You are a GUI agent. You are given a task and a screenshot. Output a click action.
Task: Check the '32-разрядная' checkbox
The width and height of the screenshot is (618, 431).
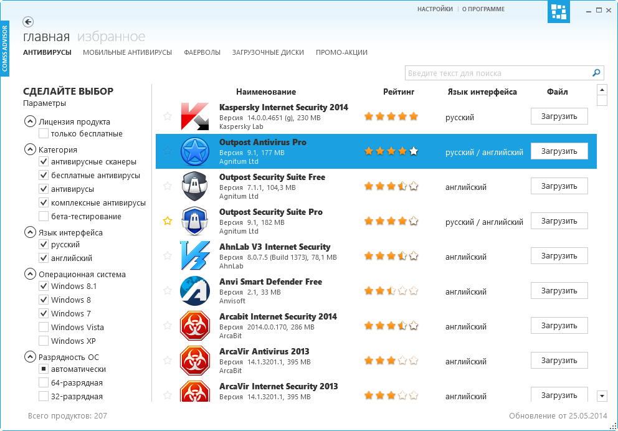(x=44, y=396)
